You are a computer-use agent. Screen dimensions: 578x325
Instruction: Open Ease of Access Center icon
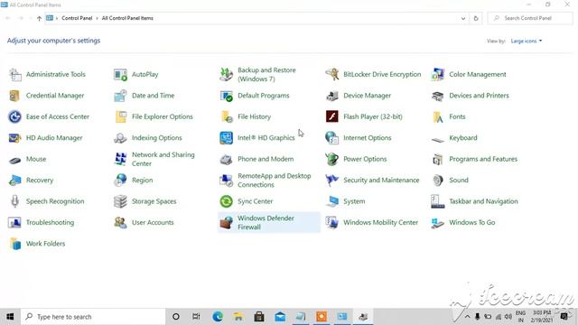pos(15,116)
